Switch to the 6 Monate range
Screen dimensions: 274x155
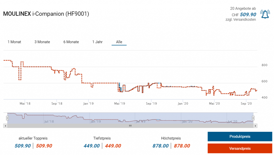71,42
